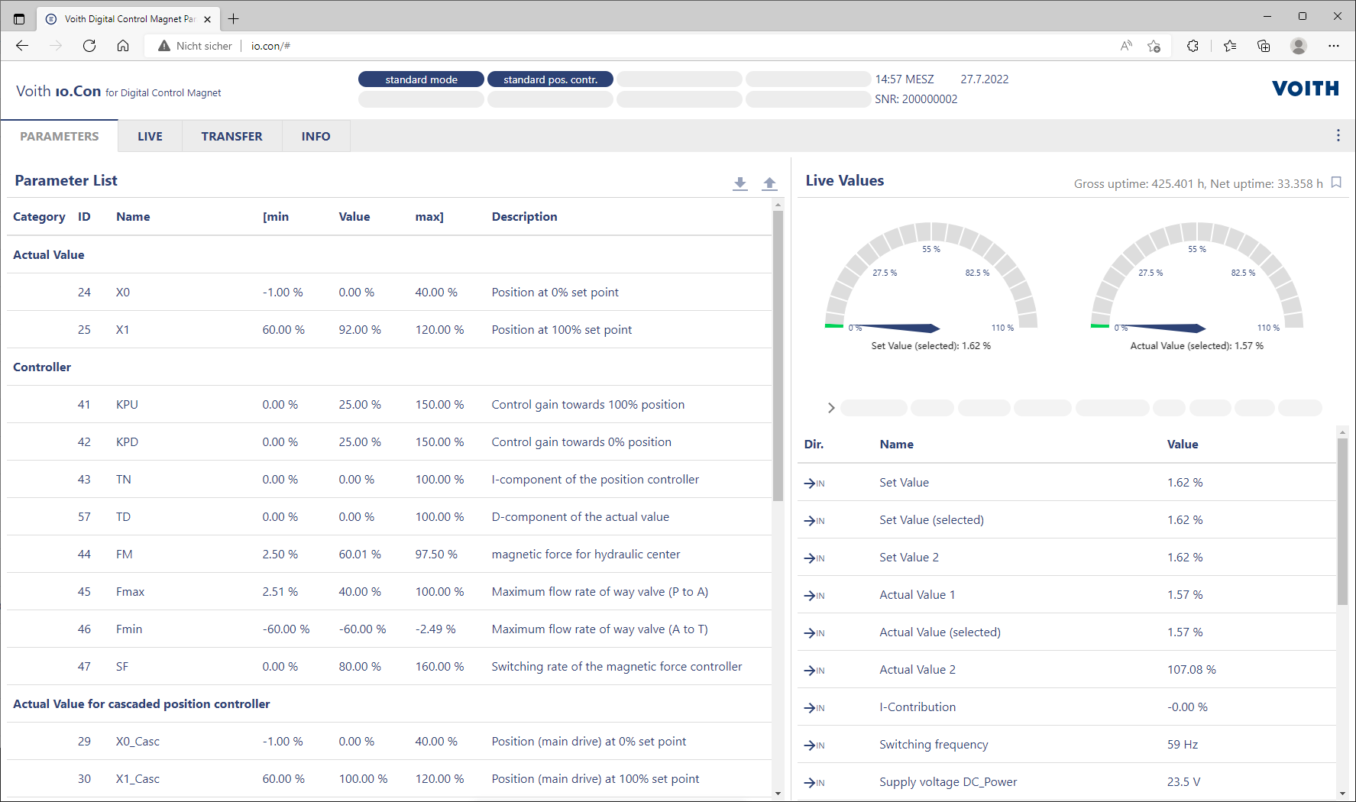The height and width of the screenshot is (802, 1356).
Task: Select the X1_Casc value 100.00 %
Action: click(x=363, y=779)
